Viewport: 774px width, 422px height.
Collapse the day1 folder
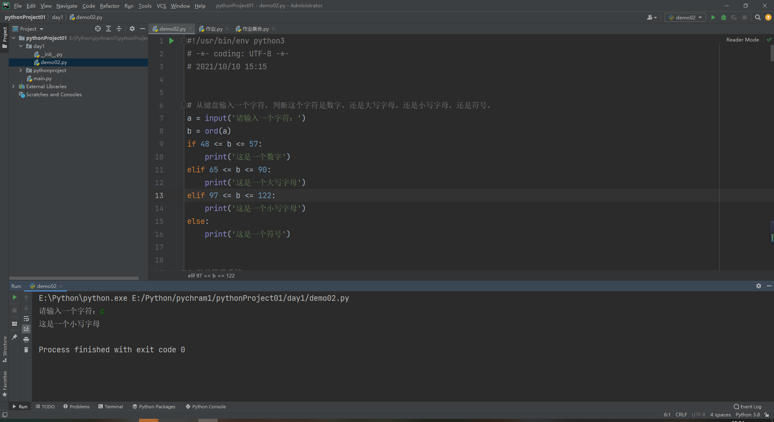[x=21, y=46]
